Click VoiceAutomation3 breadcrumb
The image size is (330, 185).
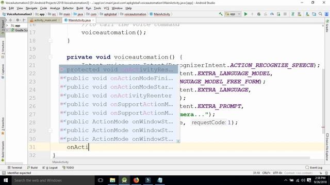coord(17,14)
